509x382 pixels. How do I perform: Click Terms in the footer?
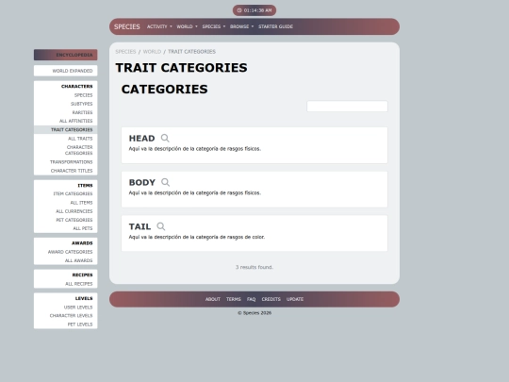click(234, 299)
